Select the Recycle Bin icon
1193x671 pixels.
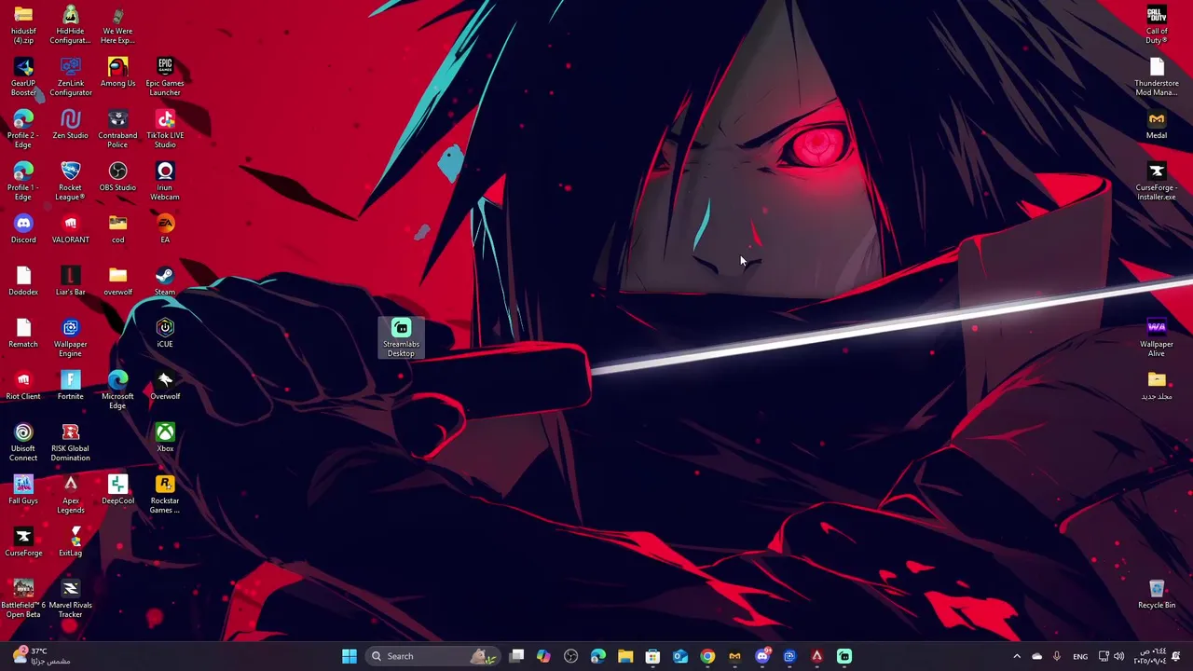(1157, 595)
